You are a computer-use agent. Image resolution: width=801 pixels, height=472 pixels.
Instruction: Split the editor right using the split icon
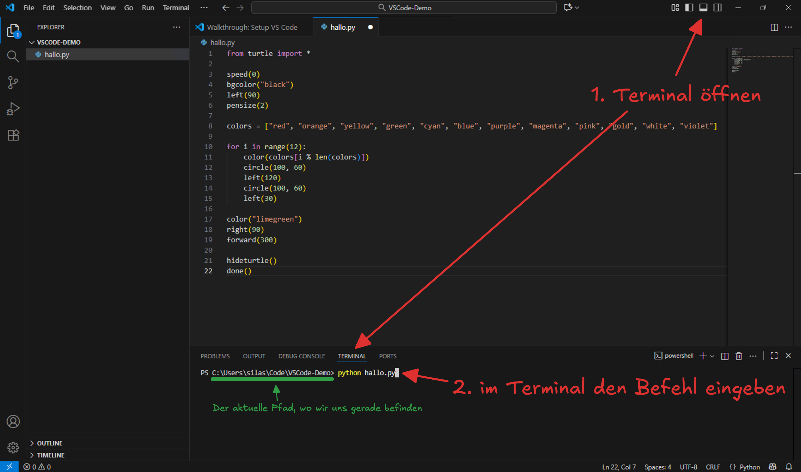(774, 27)
